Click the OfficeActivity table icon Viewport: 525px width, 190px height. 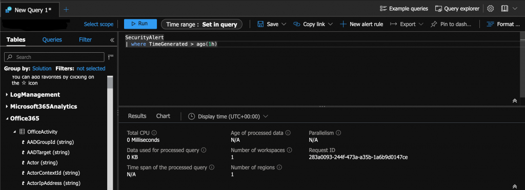click(22, 132)
